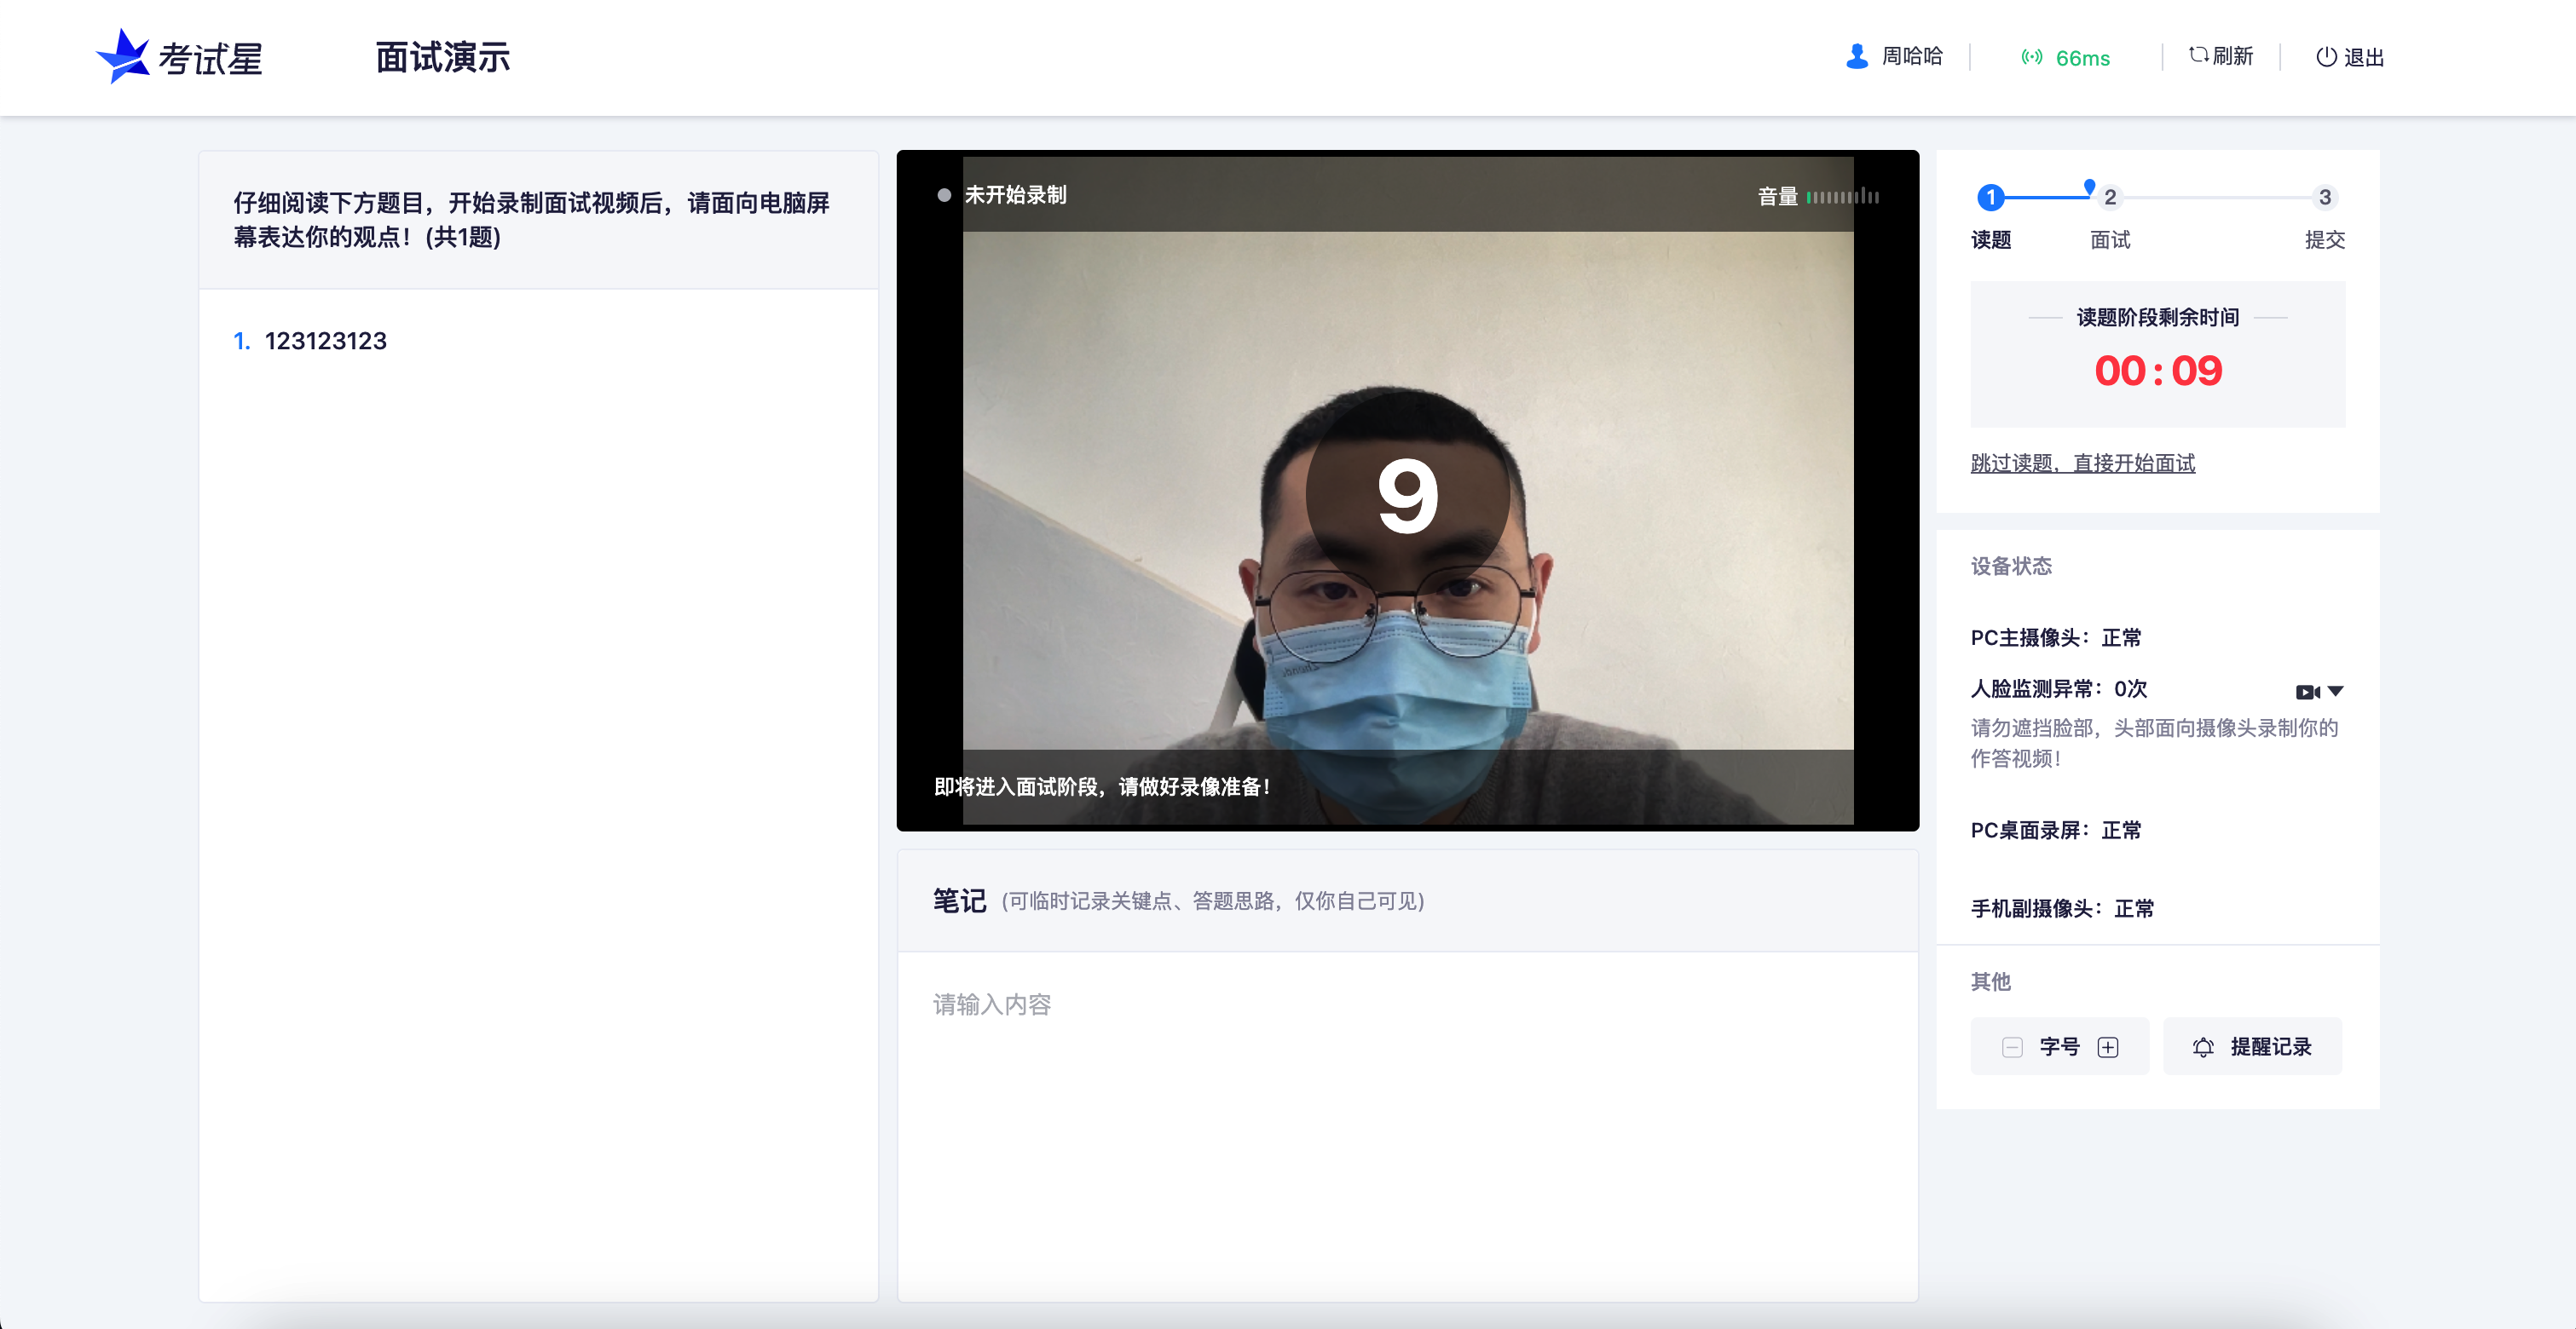
Task: Click the 人脸监测异常：0次 status
Action: pos(2058,688)
